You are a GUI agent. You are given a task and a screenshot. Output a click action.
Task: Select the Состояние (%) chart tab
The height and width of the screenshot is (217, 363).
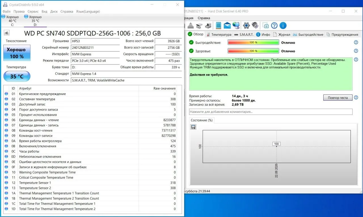pos(202,120)
